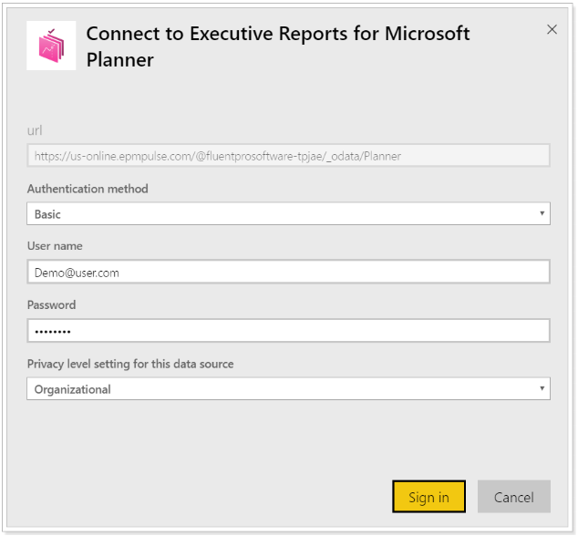The width and height of the screenshot is (578, 536).
Task: Click the greyed-out url input field
Action: point(288,156)
